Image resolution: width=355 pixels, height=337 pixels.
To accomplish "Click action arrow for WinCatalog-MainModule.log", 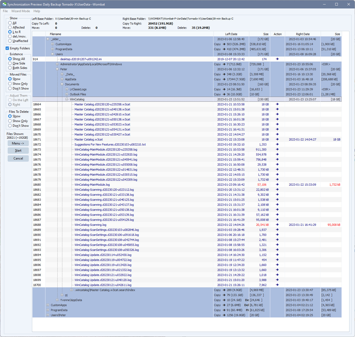I will 277,185.
